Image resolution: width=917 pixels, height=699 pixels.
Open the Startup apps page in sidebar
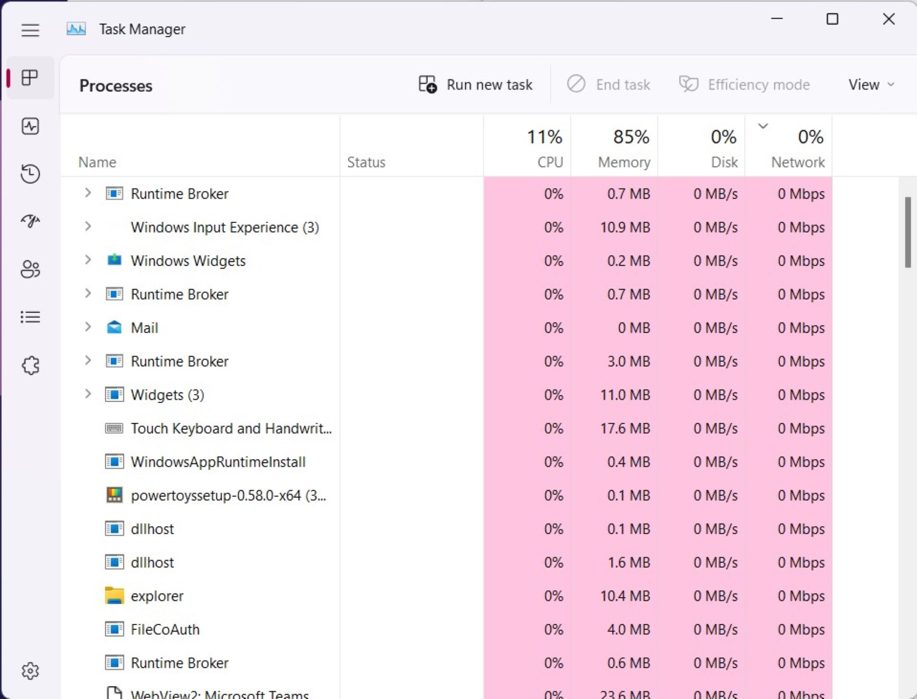[30, 221]
